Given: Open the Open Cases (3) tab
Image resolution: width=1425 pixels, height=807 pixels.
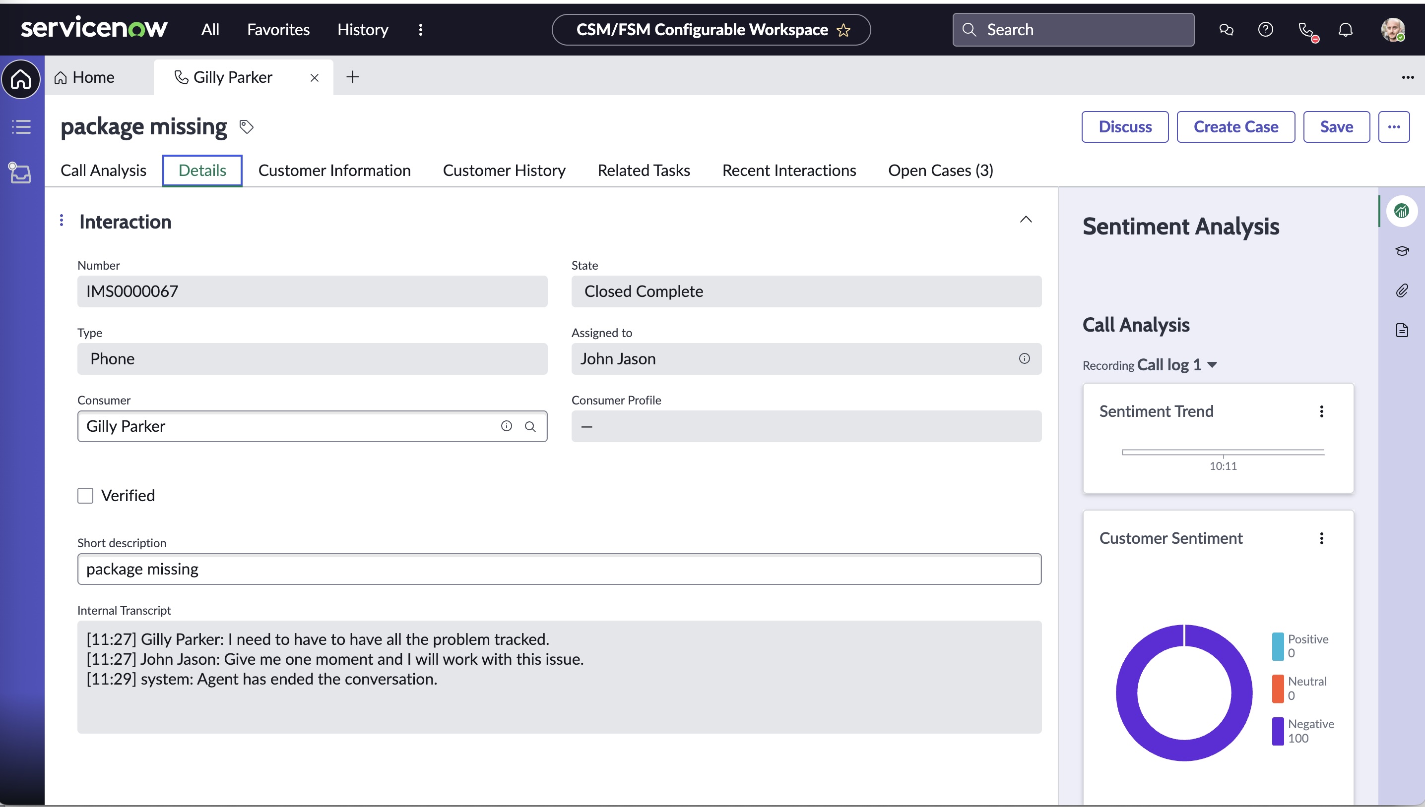Looking at the screenshot, I should tap(941, 170).
